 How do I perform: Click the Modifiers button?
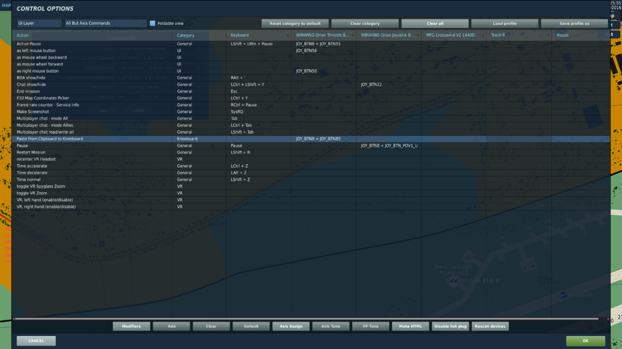[x=131, y=327]
